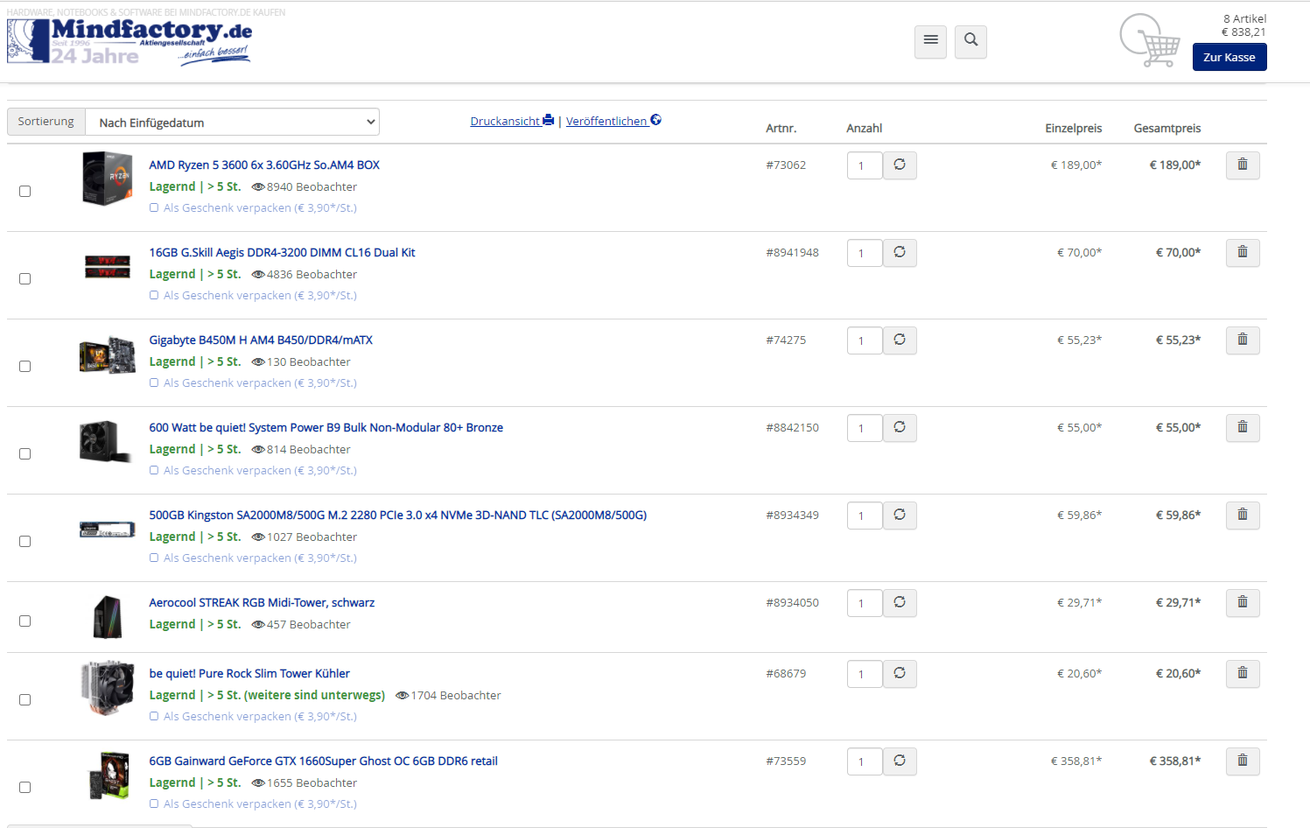Click the Gesamtpreis column header
This screenshot has width=1310, height=828.
(1167, 128)
